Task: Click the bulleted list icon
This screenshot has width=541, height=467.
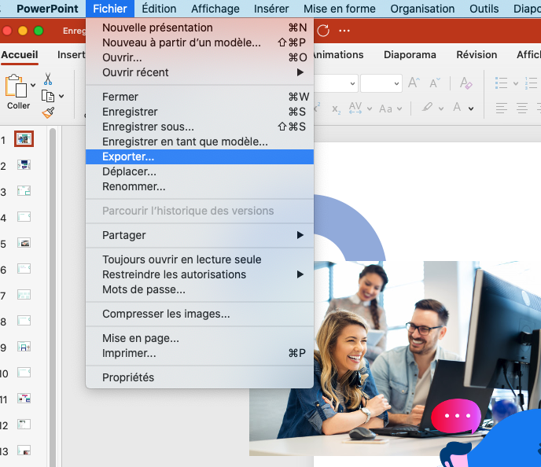Action: (501, 83)
